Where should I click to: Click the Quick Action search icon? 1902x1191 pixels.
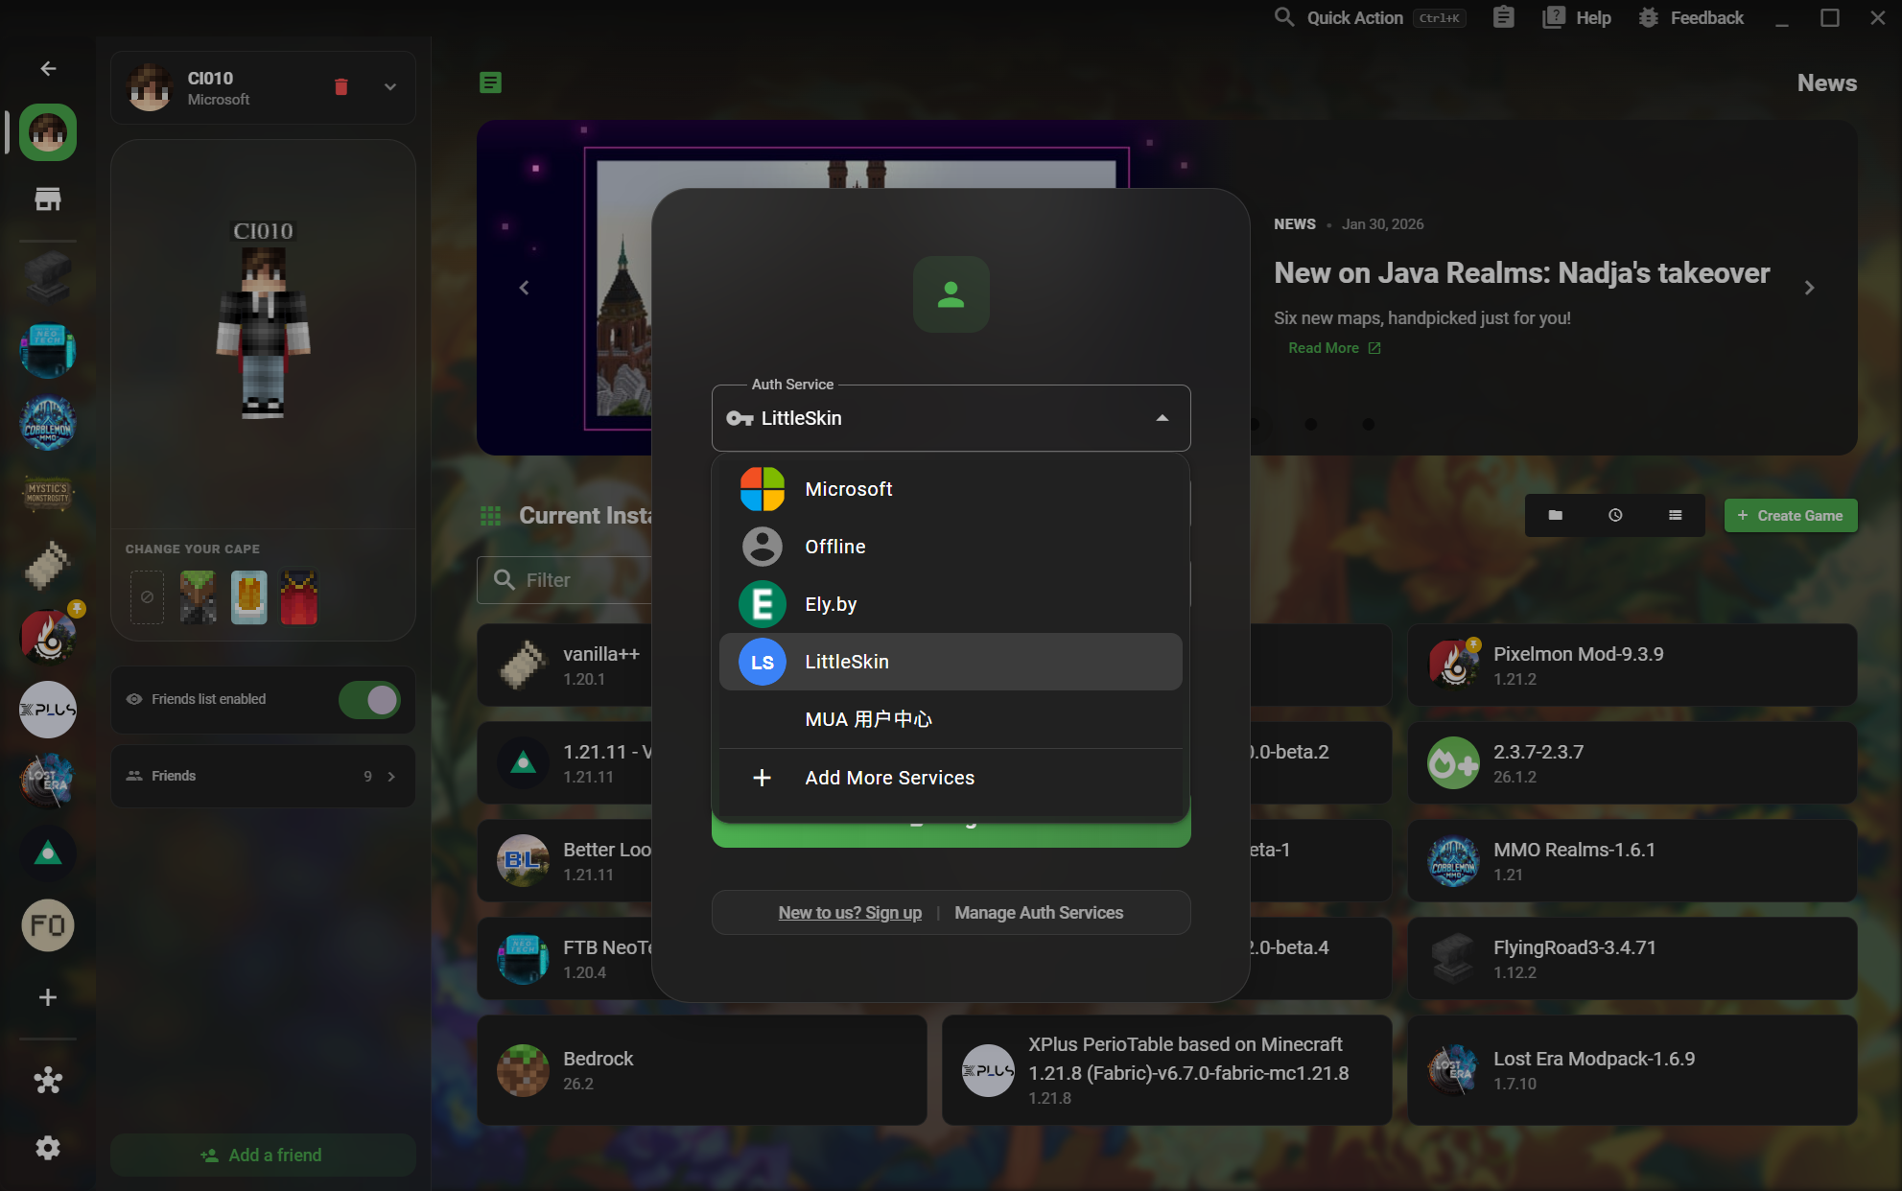click(1284, 17)
